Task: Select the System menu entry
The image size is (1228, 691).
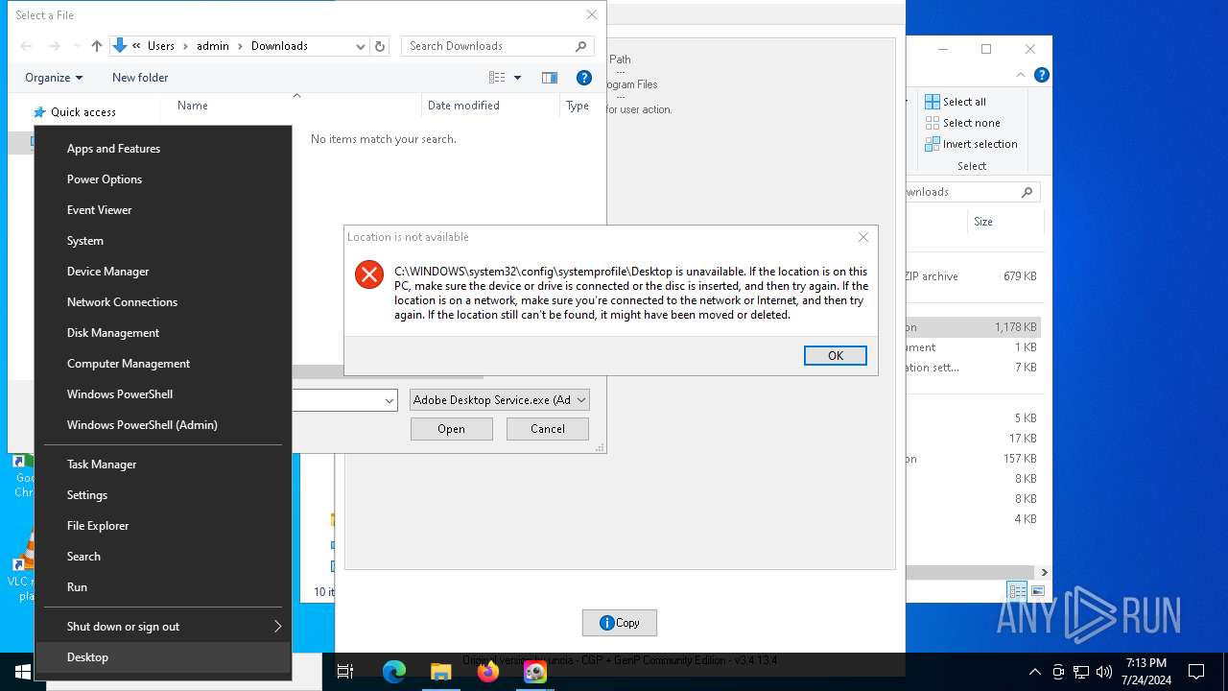Action: coord(162,241)
